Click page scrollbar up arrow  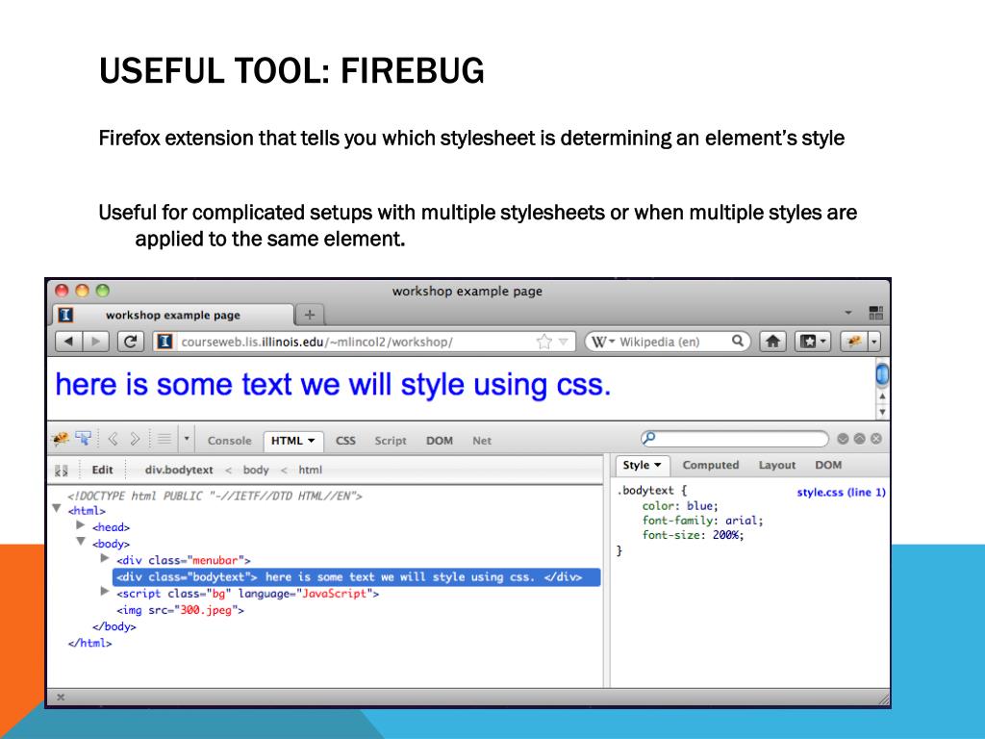click(882, 396)
